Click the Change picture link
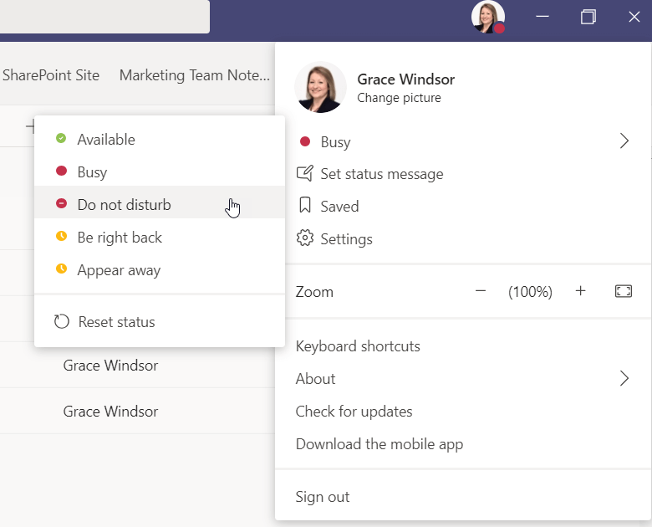Viewport: 652px width, 527px height. pos(399,98)
